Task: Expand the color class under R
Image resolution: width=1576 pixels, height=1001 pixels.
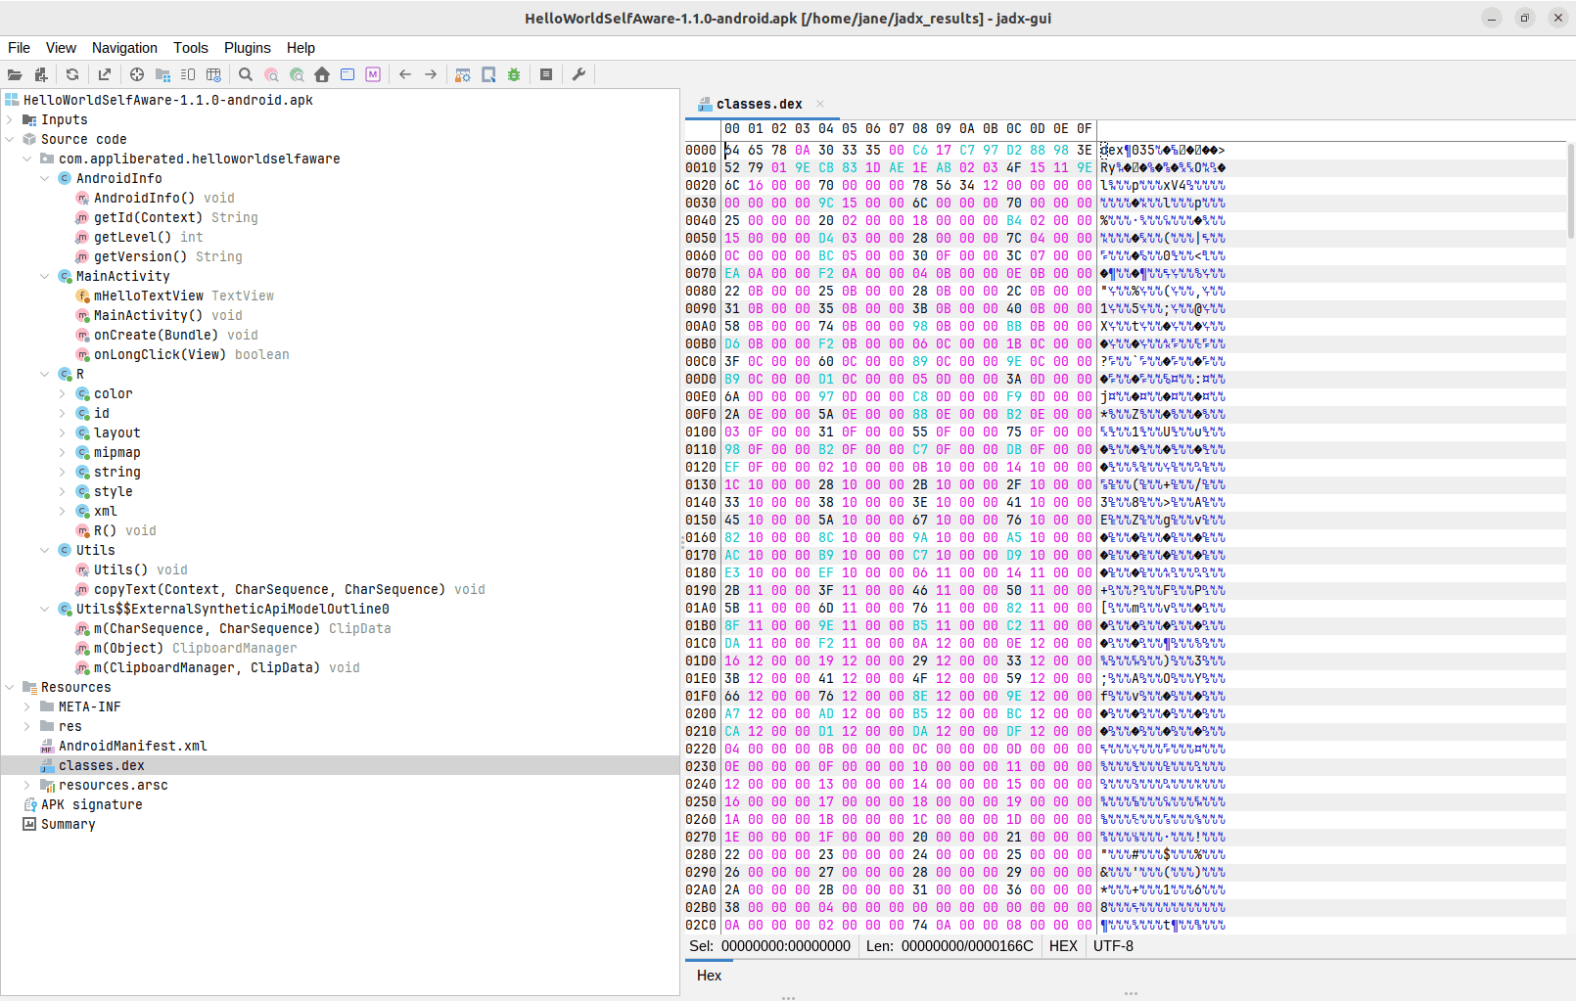Action: (63, 393)
